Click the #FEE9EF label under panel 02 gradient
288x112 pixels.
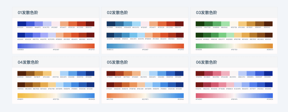(x=145, y=50)
